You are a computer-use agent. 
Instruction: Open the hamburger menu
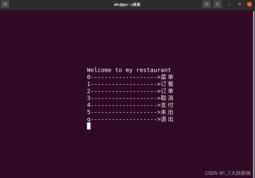pyautogui.click(x=217, y=4)
